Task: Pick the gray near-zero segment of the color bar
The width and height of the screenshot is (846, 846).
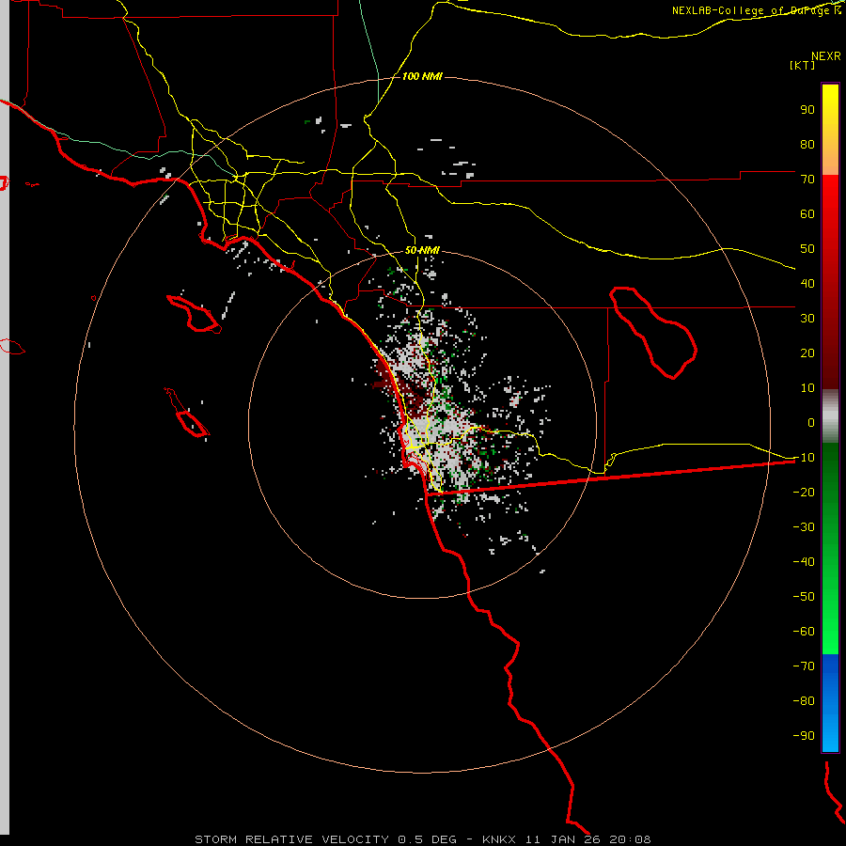Action: 830,416
